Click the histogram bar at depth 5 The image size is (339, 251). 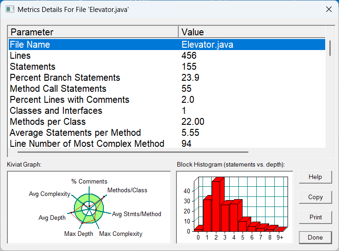coord(243,225)
